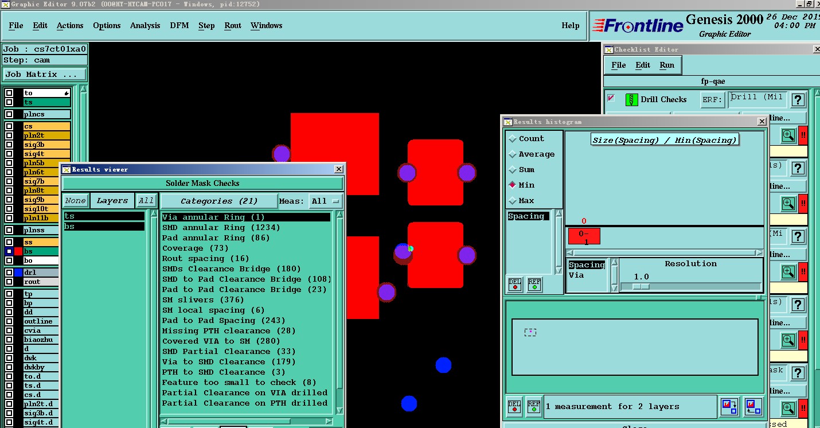Open help for Drill Checks question-mark button

click(x=798, y=100)
